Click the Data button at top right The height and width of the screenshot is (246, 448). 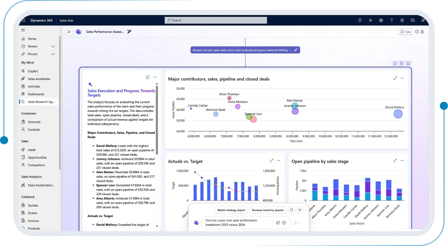coord(405,31)
